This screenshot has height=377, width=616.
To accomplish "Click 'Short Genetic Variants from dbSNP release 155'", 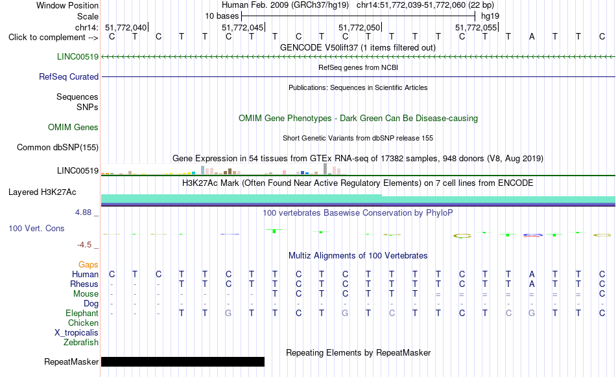I will [x=358, y=138].
